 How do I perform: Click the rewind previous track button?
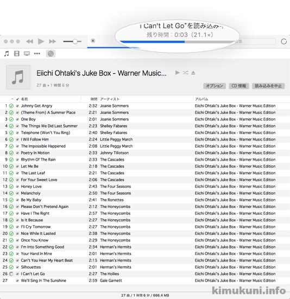(x=29, y=41)
